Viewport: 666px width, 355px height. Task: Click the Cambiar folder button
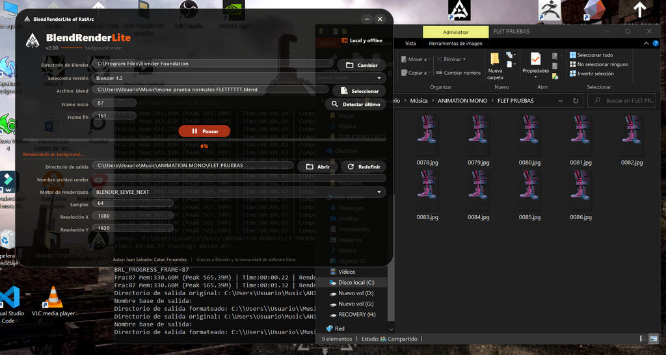pos(362,65)
